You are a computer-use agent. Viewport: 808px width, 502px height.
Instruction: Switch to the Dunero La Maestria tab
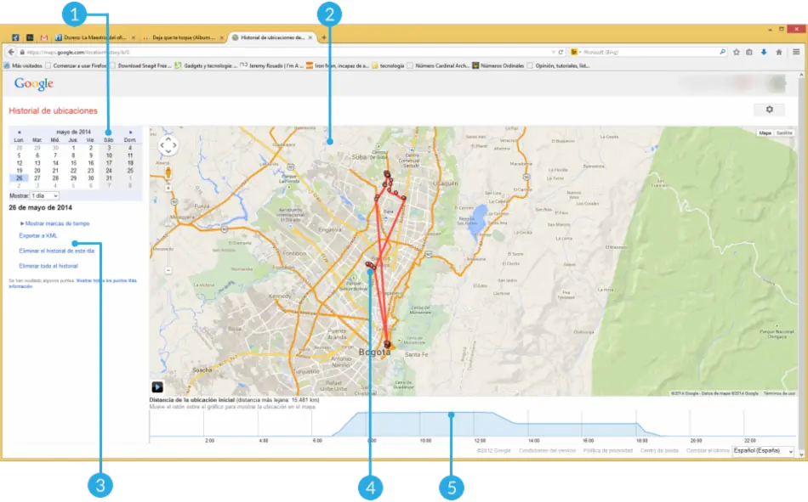[95, 37]
